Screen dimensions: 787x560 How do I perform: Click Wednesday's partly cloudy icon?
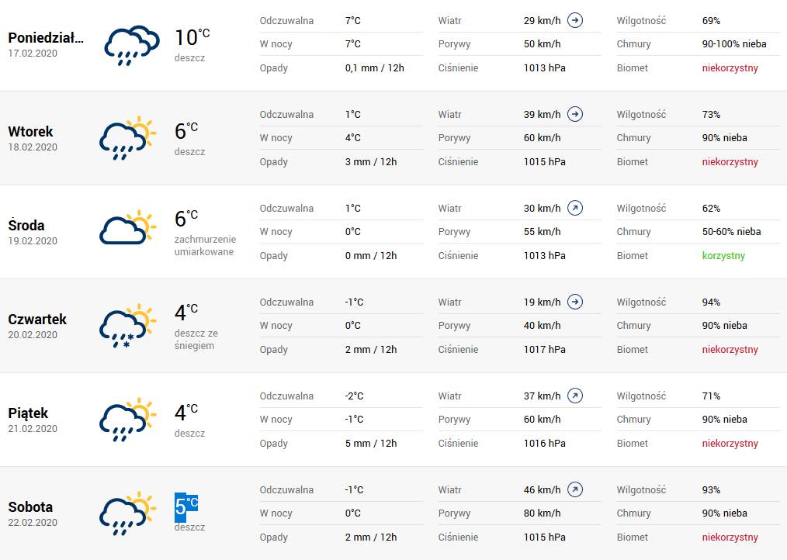[x=127, y=228]
